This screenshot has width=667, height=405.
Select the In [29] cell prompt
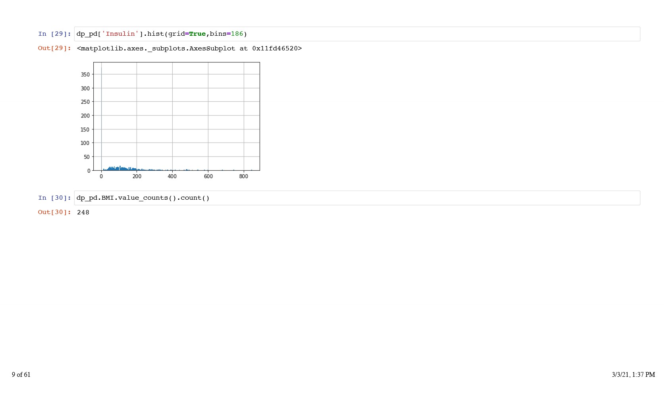coord(54,34)
